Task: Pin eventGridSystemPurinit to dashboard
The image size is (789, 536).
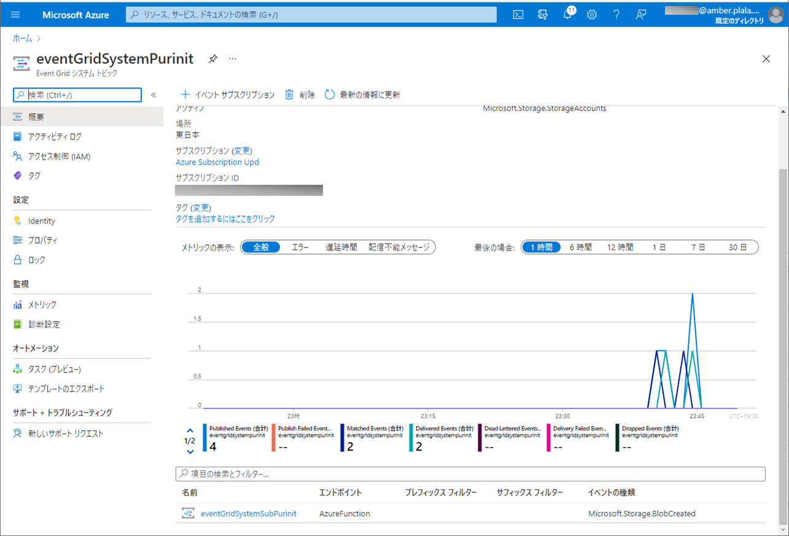Action: pos(212,59)
